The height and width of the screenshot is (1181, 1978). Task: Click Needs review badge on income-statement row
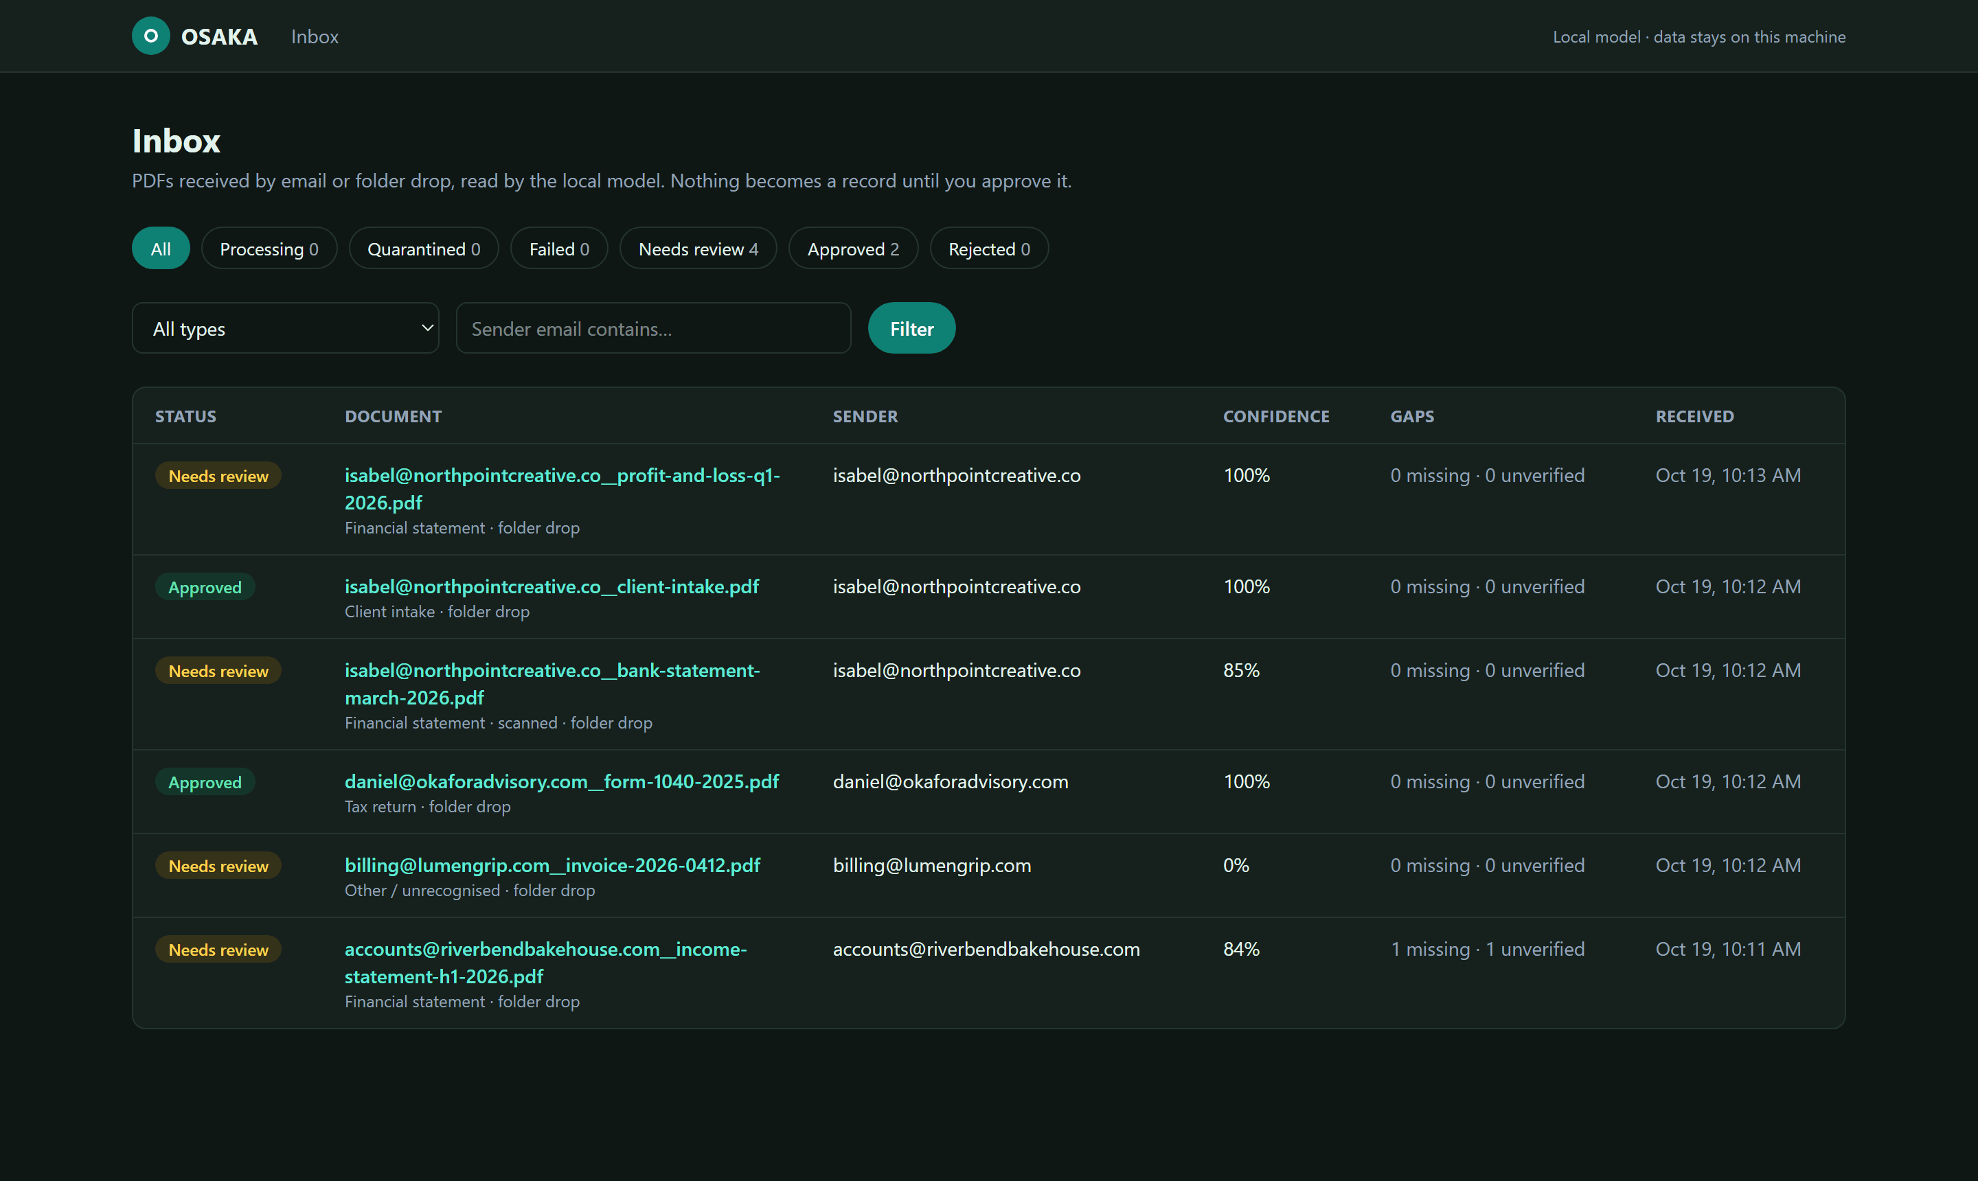pos(218,950)
